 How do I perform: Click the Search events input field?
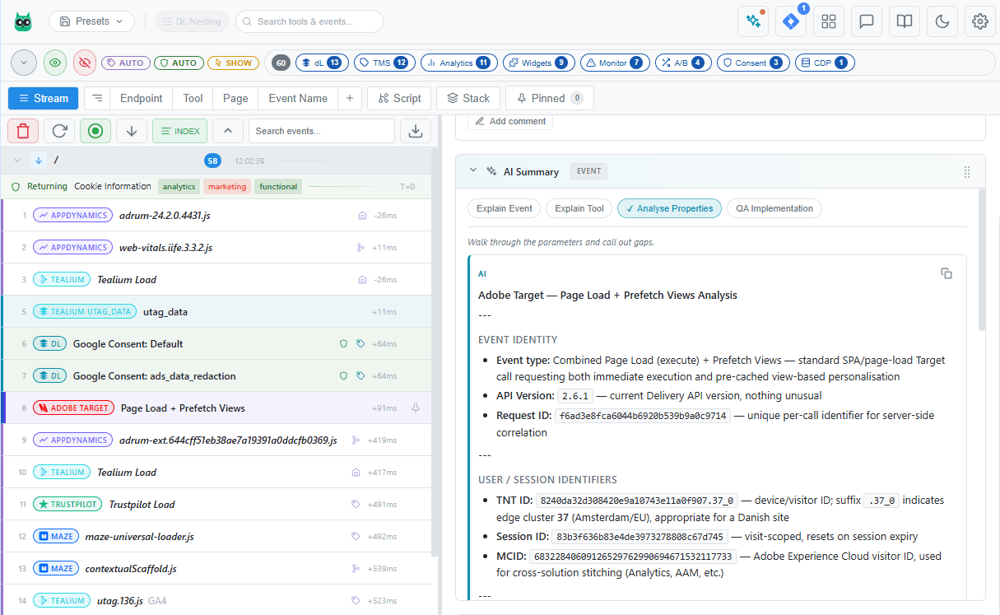tap(321, 131)
